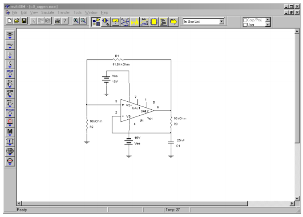Viewport: 303px width, 217px height.
Task: Click the yellow arrow Transfer button
Action: coord(173,21)
